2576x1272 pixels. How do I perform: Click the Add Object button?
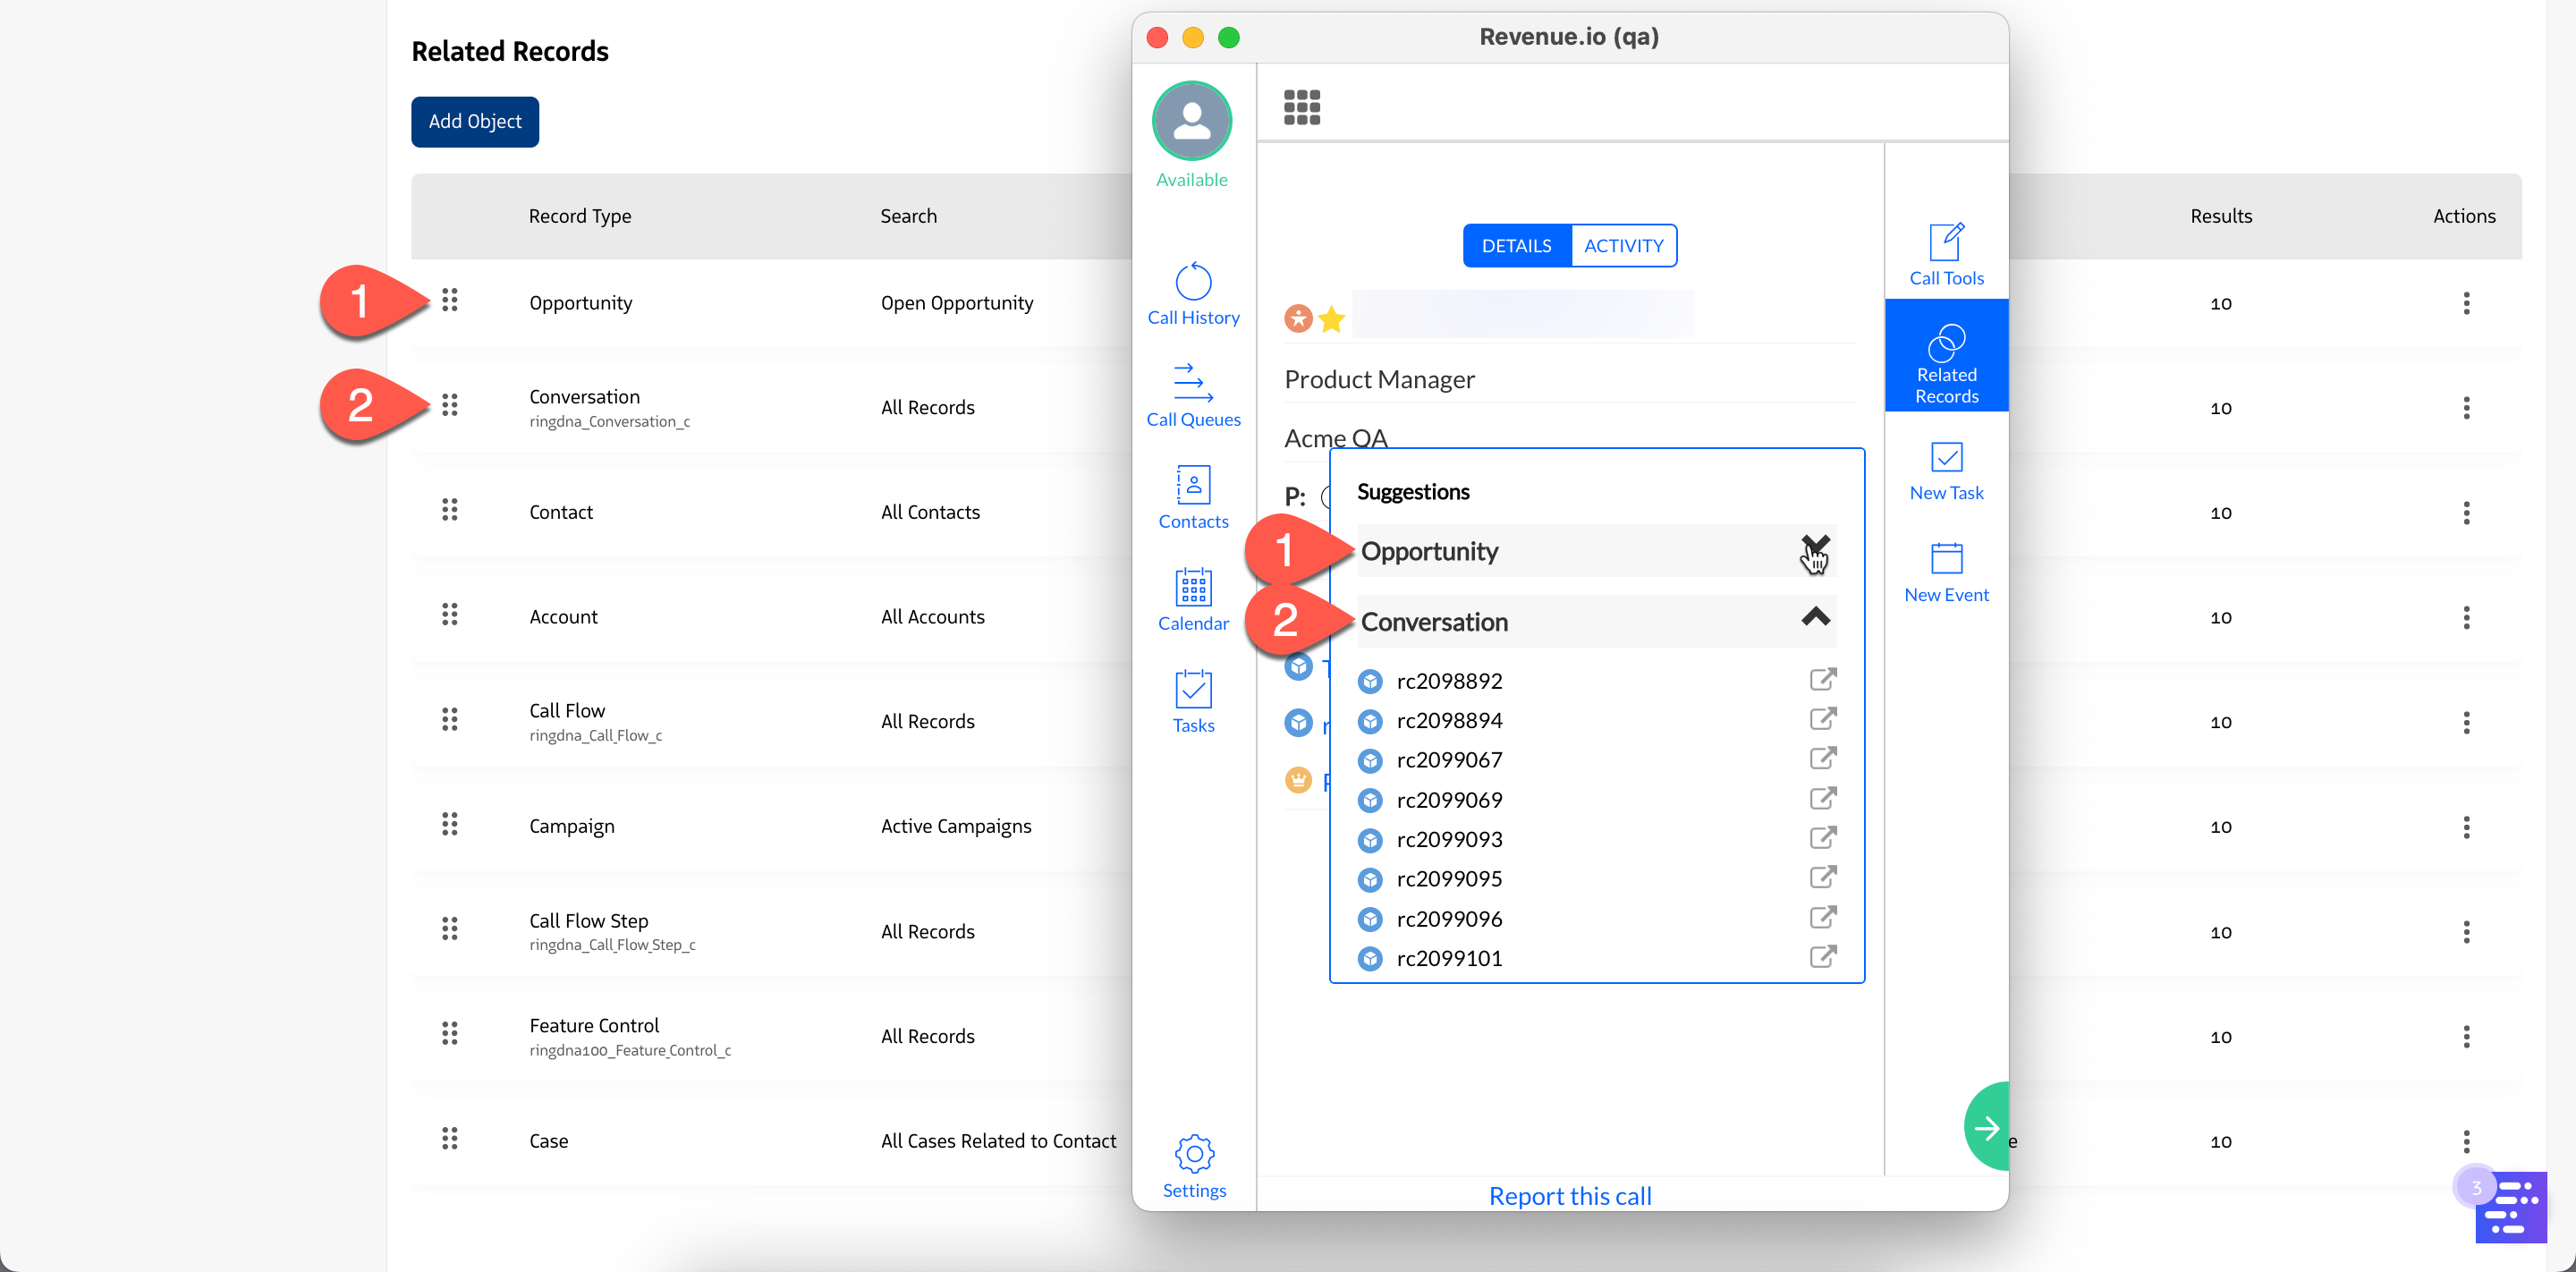click(475, 122)
